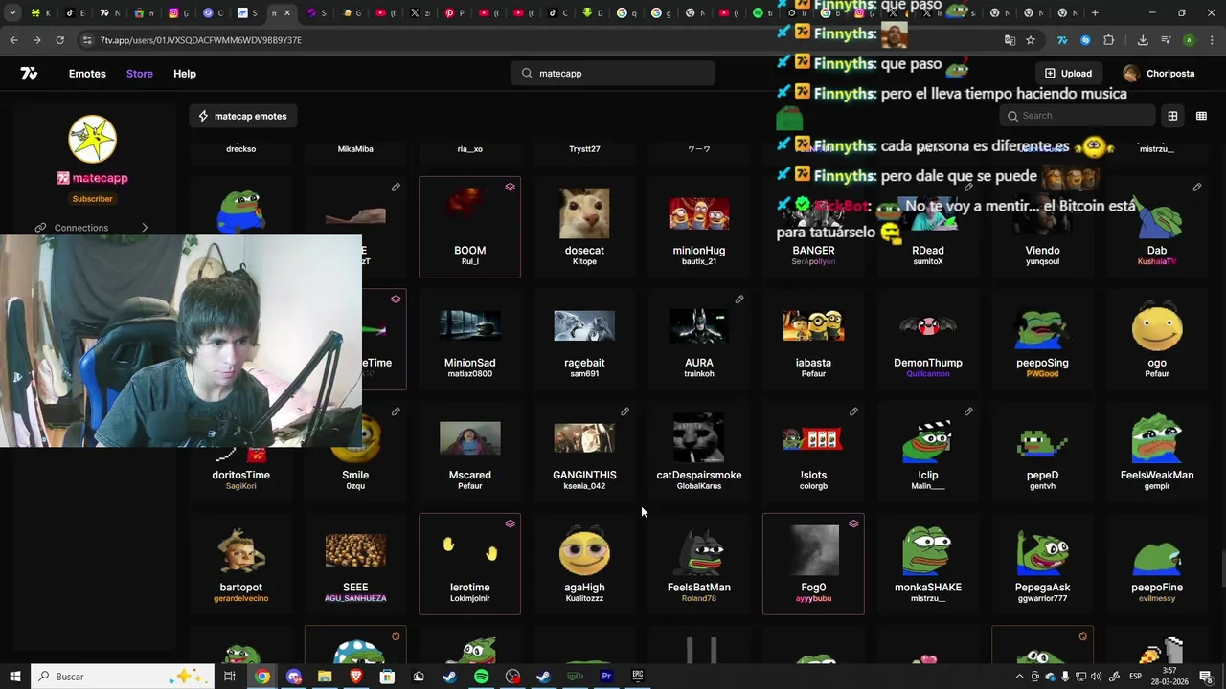Screen dimensions: 1226x689
Task: Expand the Connections section chevron
Action: coord(145,228)
